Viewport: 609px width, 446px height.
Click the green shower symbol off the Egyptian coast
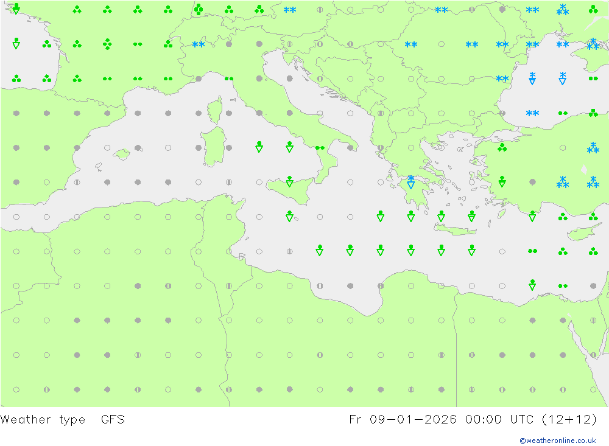pyautogui.click(x=532, y=285)
